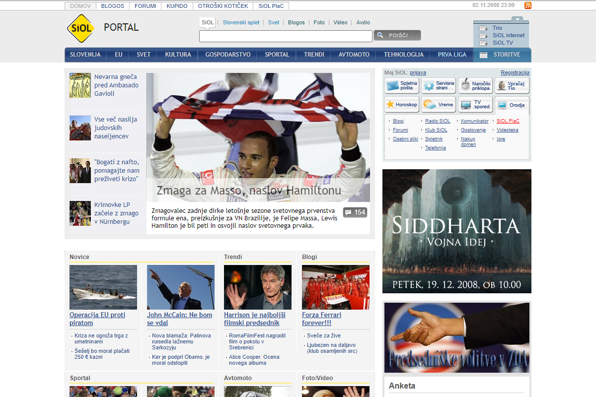
Task: Click in the search input field
Action: pyautogui.click(x=286, y=36)
